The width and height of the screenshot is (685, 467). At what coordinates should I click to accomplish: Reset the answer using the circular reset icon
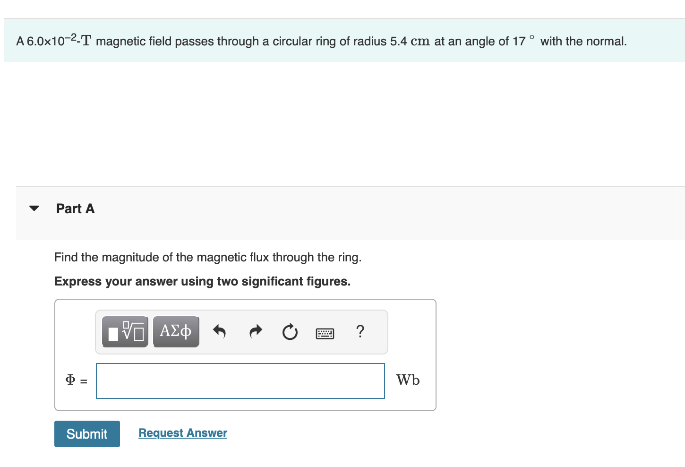290,332
